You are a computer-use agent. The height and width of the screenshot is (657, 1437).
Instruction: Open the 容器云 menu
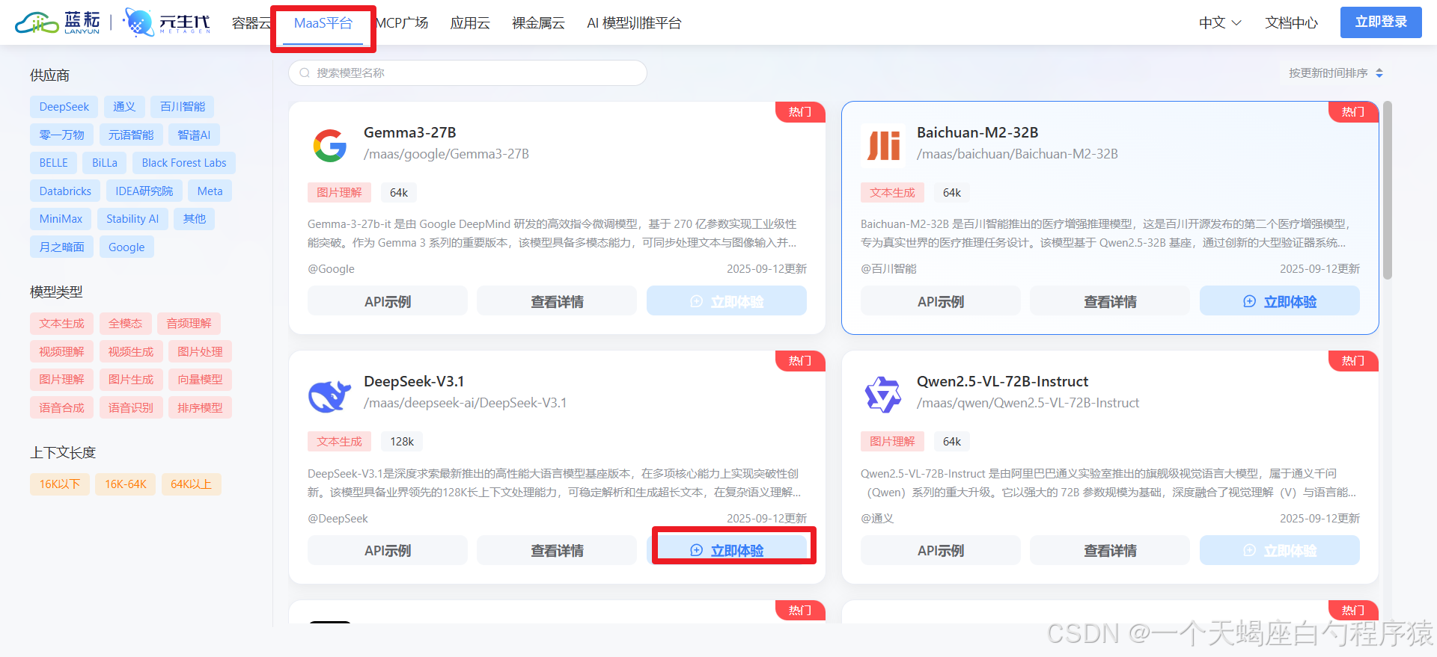(x=251, y=23)
